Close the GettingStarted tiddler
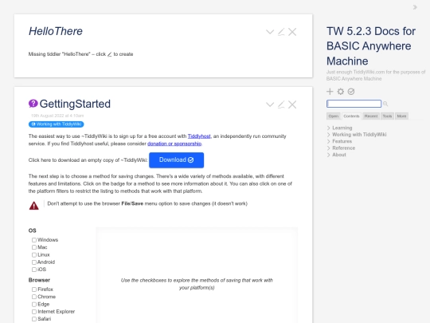Screen dimensions: 430x323 point(292,104)
